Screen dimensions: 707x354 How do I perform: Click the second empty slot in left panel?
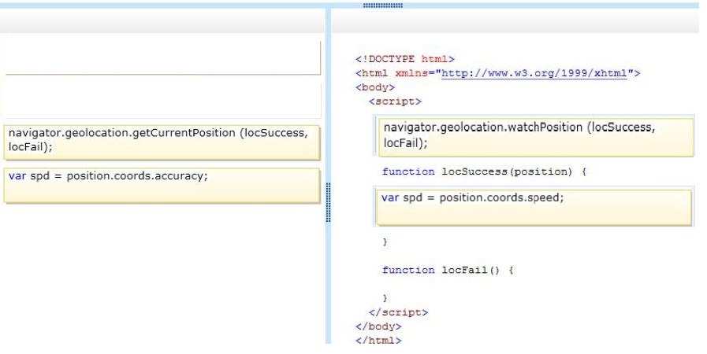163,101
